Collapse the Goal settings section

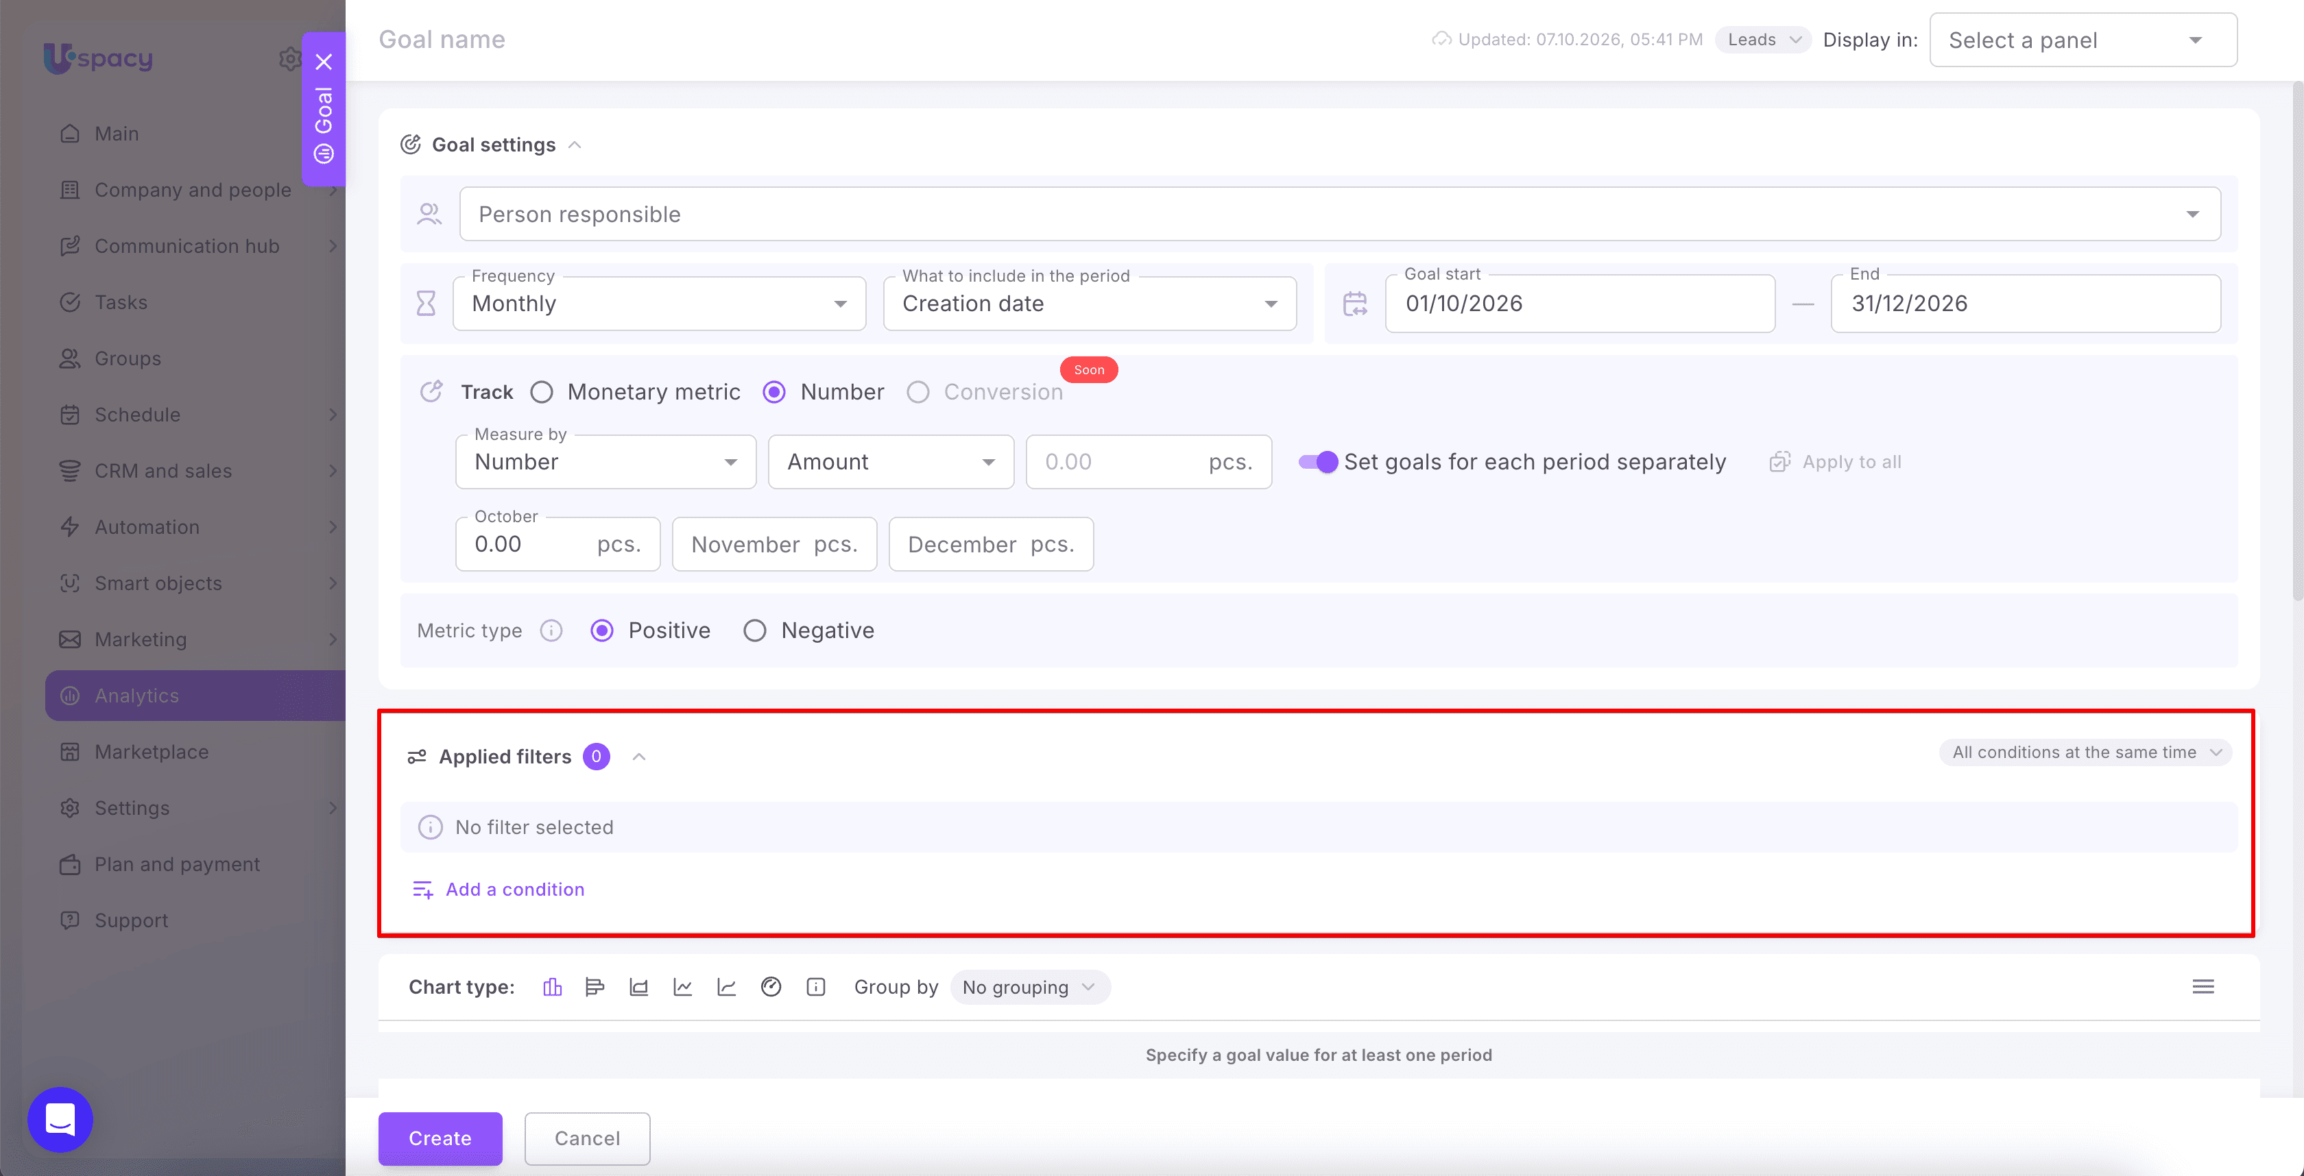(x=575, y=145)
